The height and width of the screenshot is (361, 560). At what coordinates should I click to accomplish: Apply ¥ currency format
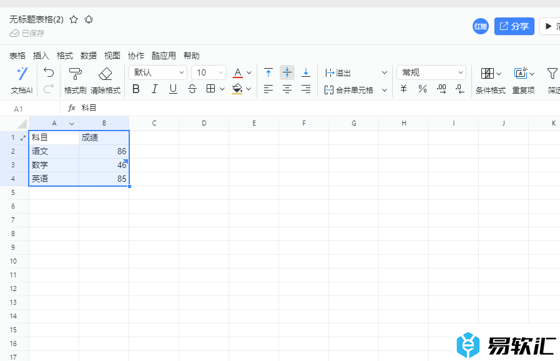(403, 89)
